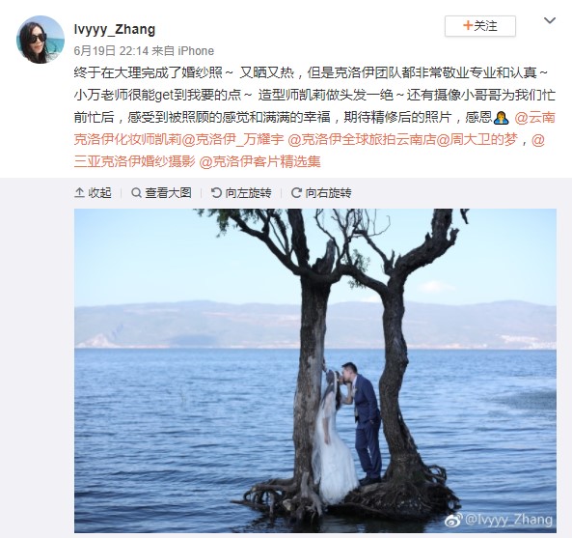Click the wedding photo by the lake
Screen dimensions: 572x538
click(x=315, y=370)
